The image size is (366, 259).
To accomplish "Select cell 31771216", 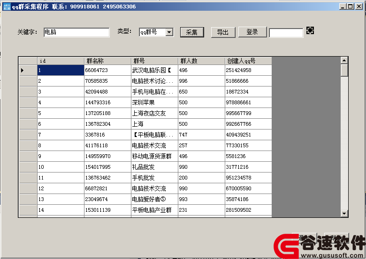I will 248,167.
